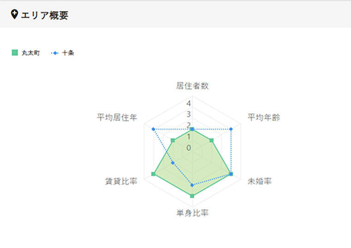Select 丸太町 green square on 単身比率 axis

coord(192,196)
